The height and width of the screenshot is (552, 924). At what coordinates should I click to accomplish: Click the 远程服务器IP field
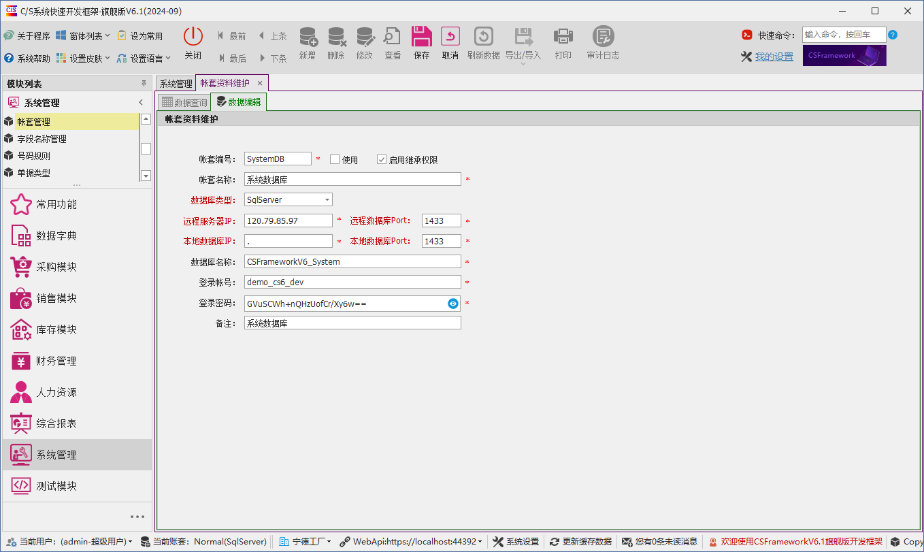tap(288, 221)
